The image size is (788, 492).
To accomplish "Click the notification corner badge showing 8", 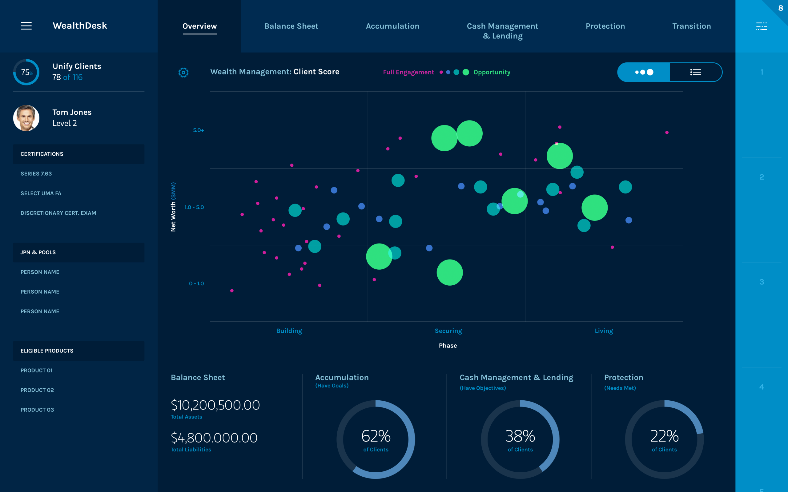I will tap(780, 8).
